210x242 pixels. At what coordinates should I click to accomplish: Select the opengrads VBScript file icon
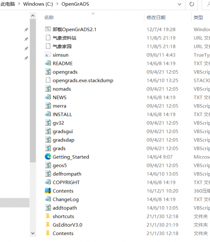[x=48, y=72]
